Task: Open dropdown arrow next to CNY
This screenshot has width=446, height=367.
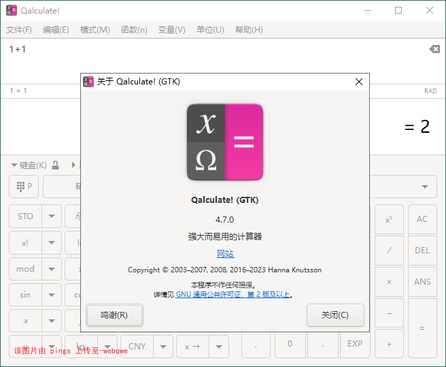Action: [163, 347]
